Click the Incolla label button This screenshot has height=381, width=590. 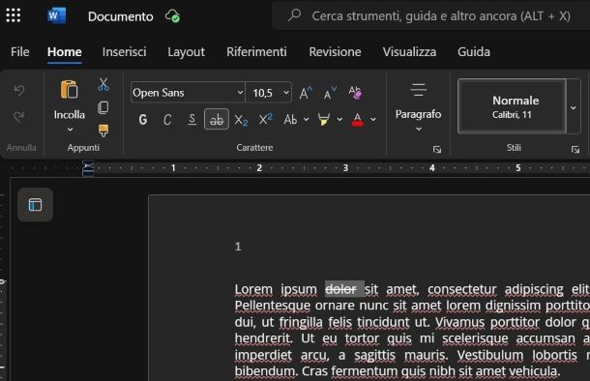(x=70, y=114)
